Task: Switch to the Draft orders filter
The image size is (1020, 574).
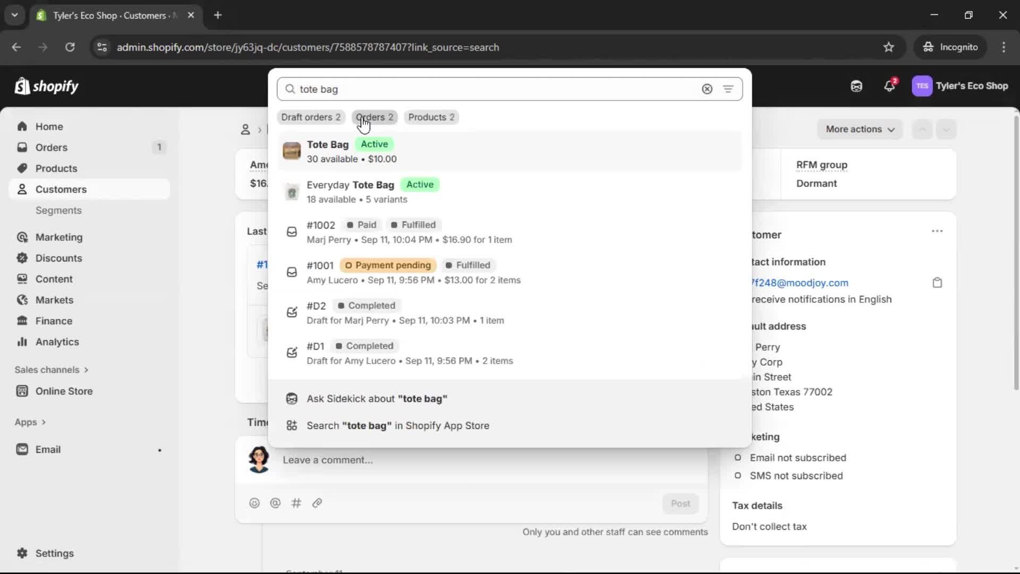Action: (311, 117)
